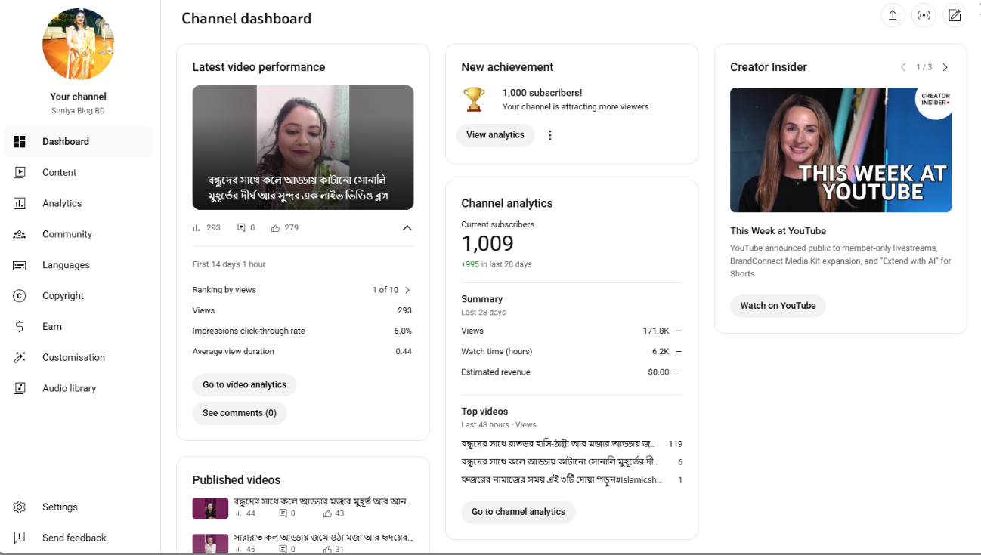Open Analytics via its bar-chart icon
This screenshot has height=555, width=981.
point(20,203)
